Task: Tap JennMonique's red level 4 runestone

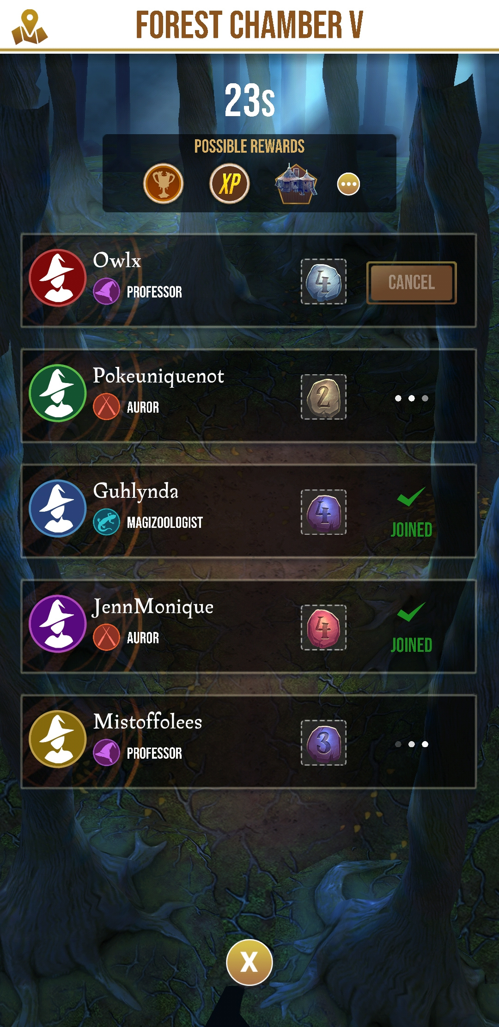Action: click(323, 627)
